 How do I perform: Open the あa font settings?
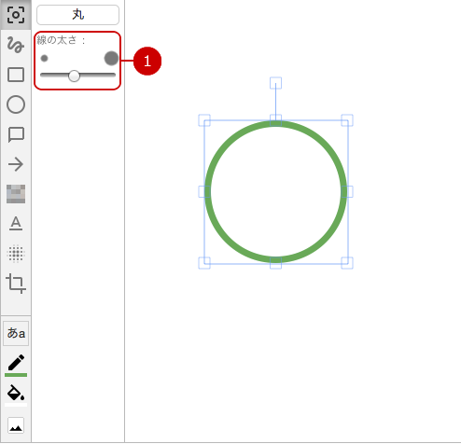[16, 333]
